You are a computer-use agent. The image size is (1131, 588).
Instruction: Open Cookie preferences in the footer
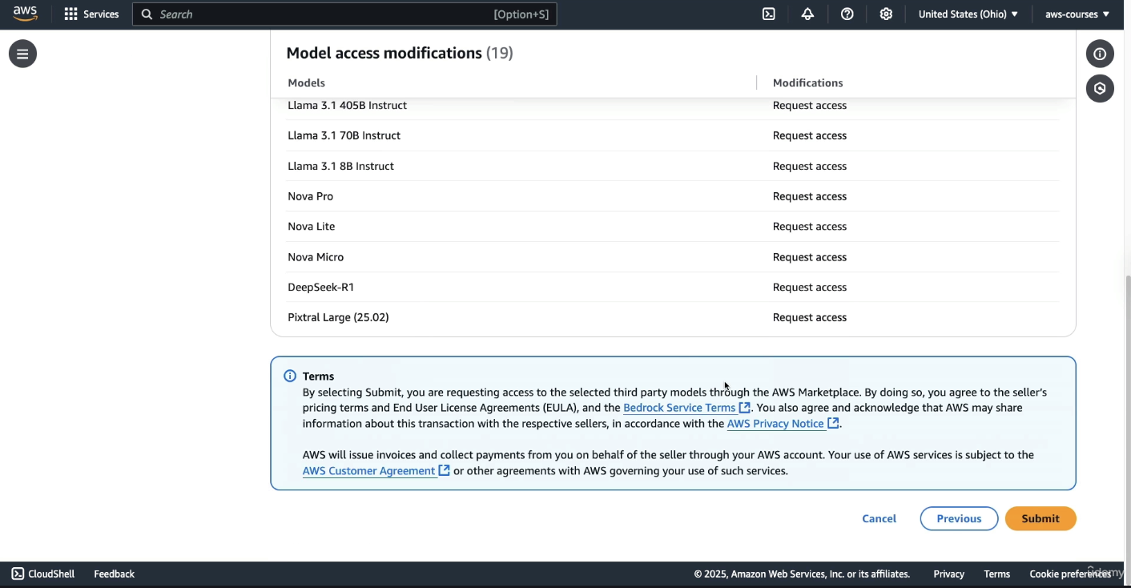(x=1069, y=574)
